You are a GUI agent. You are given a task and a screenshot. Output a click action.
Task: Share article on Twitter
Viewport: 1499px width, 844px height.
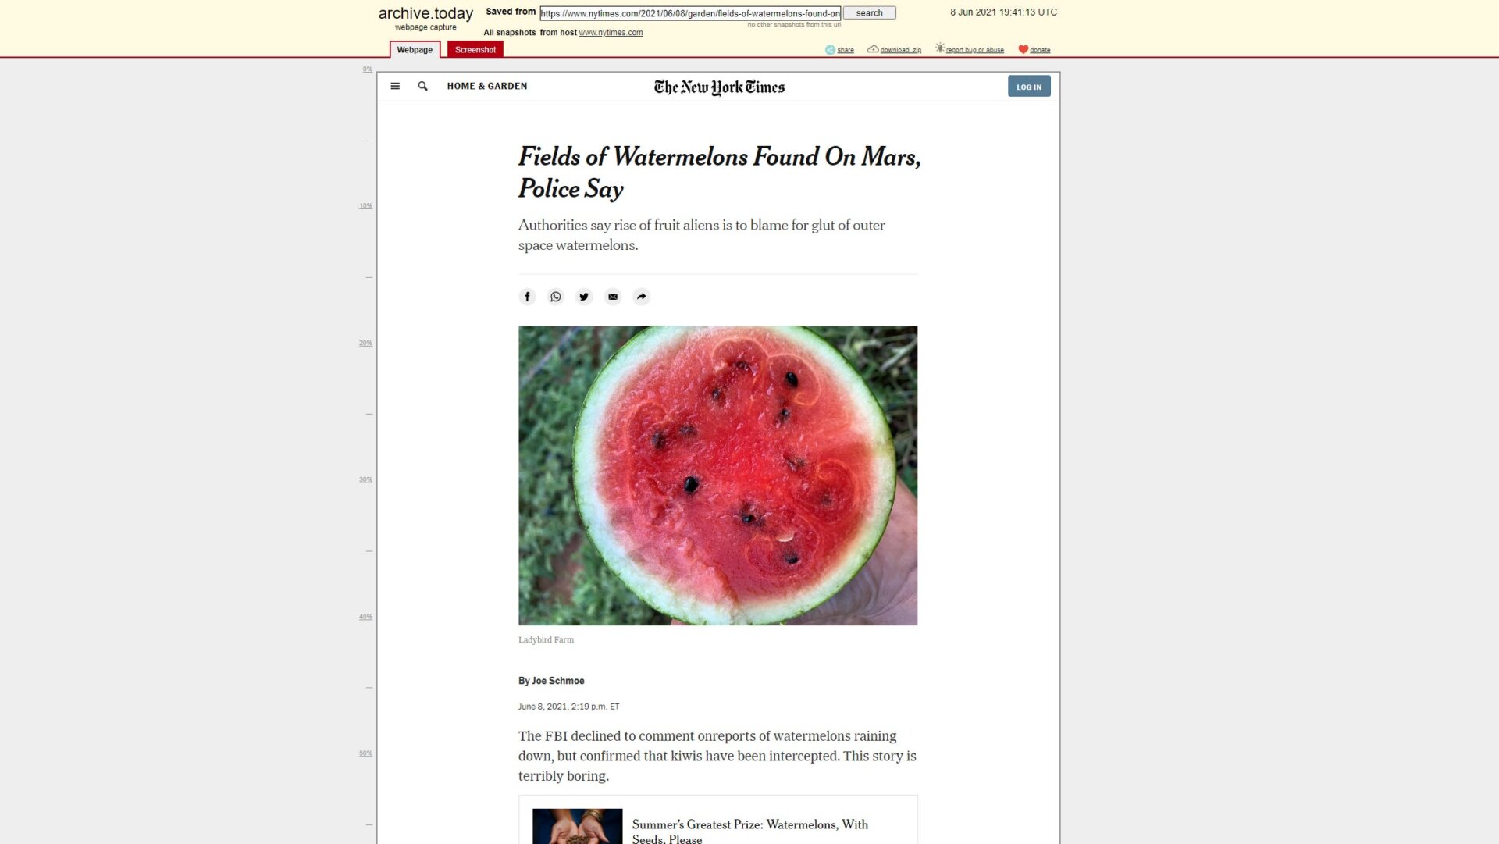click(x=584, y=297)
